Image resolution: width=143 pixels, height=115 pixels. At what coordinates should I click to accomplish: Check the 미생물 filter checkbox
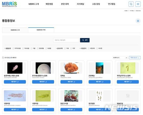46,48
